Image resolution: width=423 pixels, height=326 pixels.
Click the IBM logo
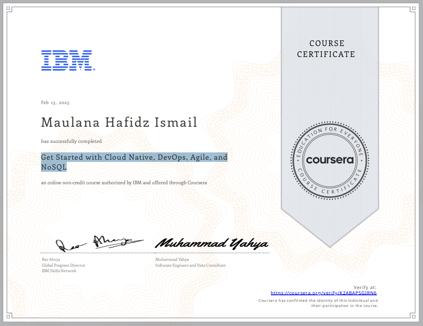click(68, 60)
